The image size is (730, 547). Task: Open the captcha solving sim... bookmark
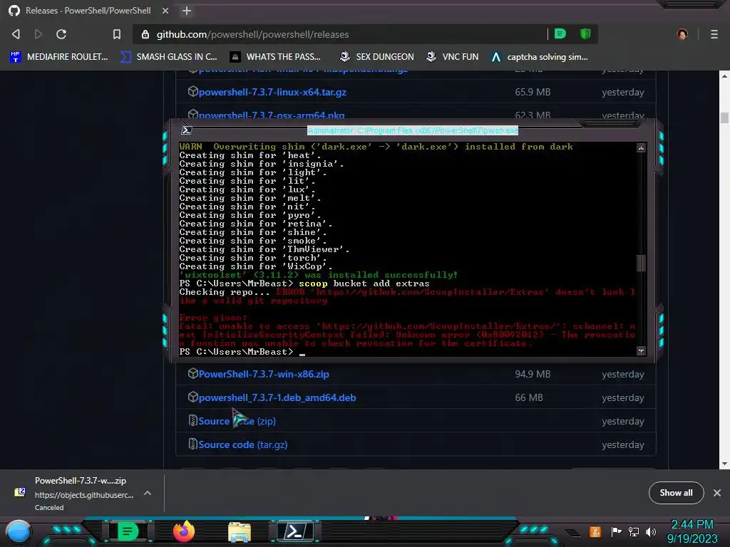540,57
